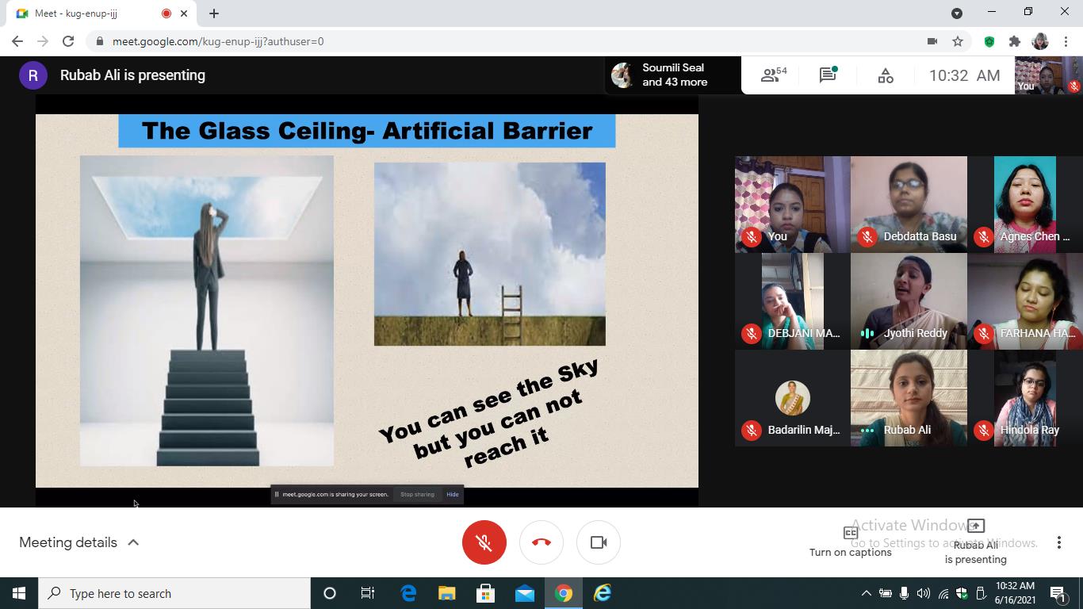
Task: Reload the Meet page
Action: point(68,41)
